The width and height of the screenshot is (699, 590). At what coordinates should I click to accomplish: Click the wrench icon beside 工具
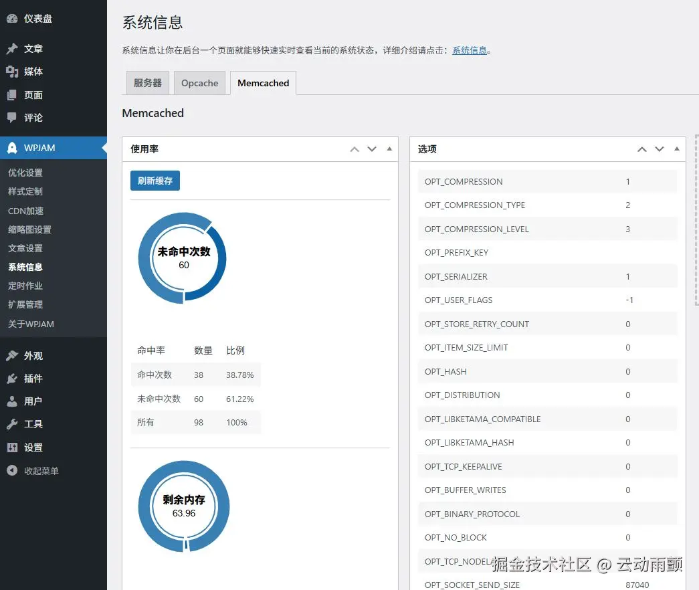click(x=12, y=423)
